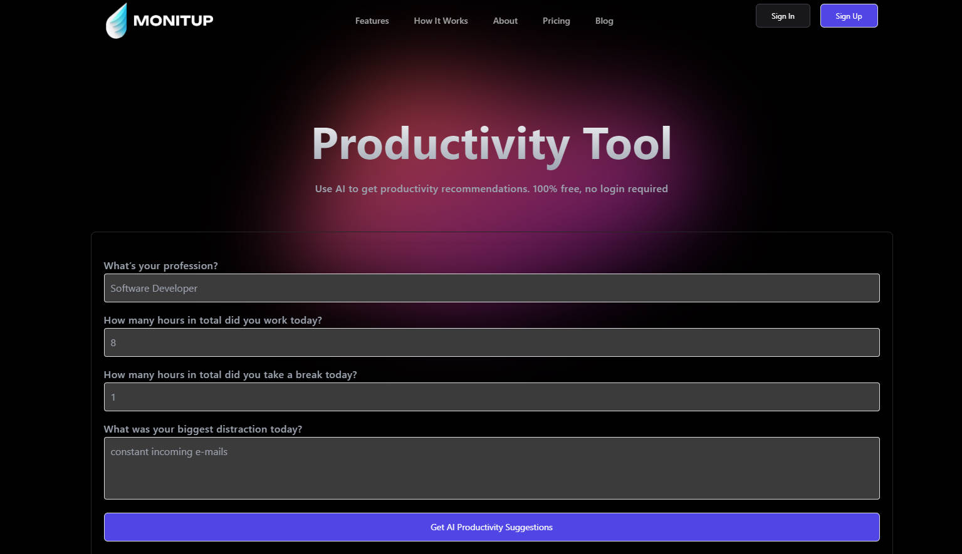
Task: Click the free tool description tagline
Action: [491, 188]
